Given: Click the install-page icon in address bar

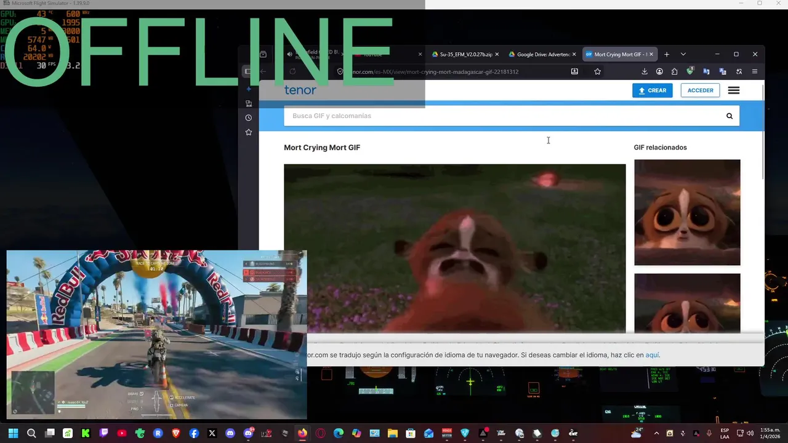Looking at the screenshot, I should point(574,71).
